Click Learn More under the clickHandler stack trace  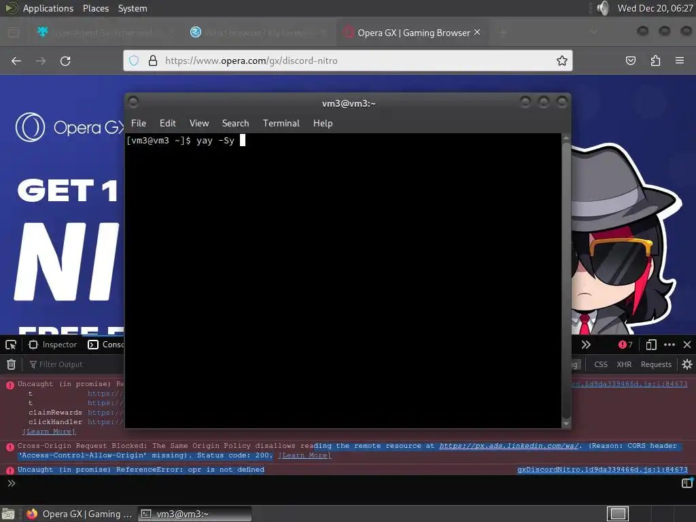point(49,432)
